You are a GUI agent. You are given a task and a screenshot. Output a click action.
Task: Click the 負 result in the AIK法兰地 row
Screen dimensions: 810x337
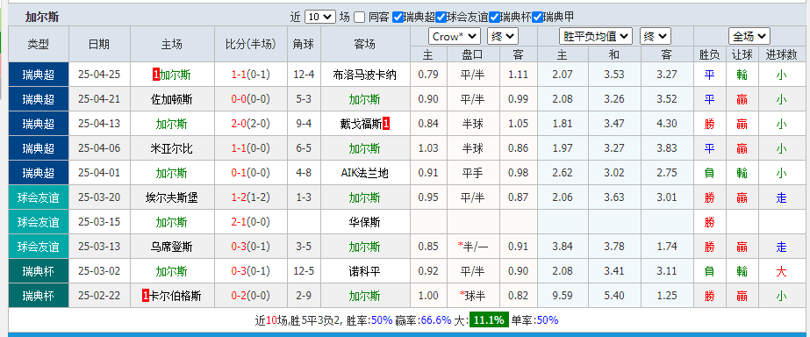coord(709,173)
